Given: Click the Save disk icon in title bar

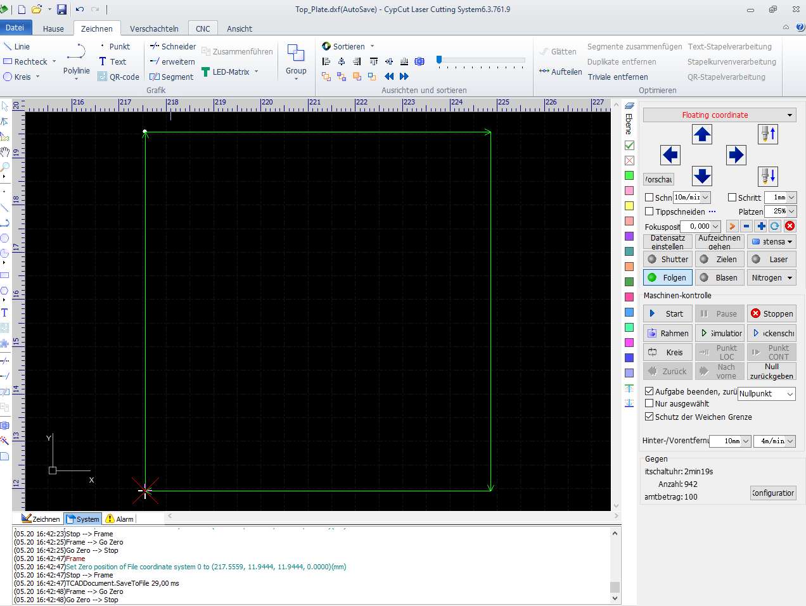Looking at the screenshot, I should tap(61, 9).
